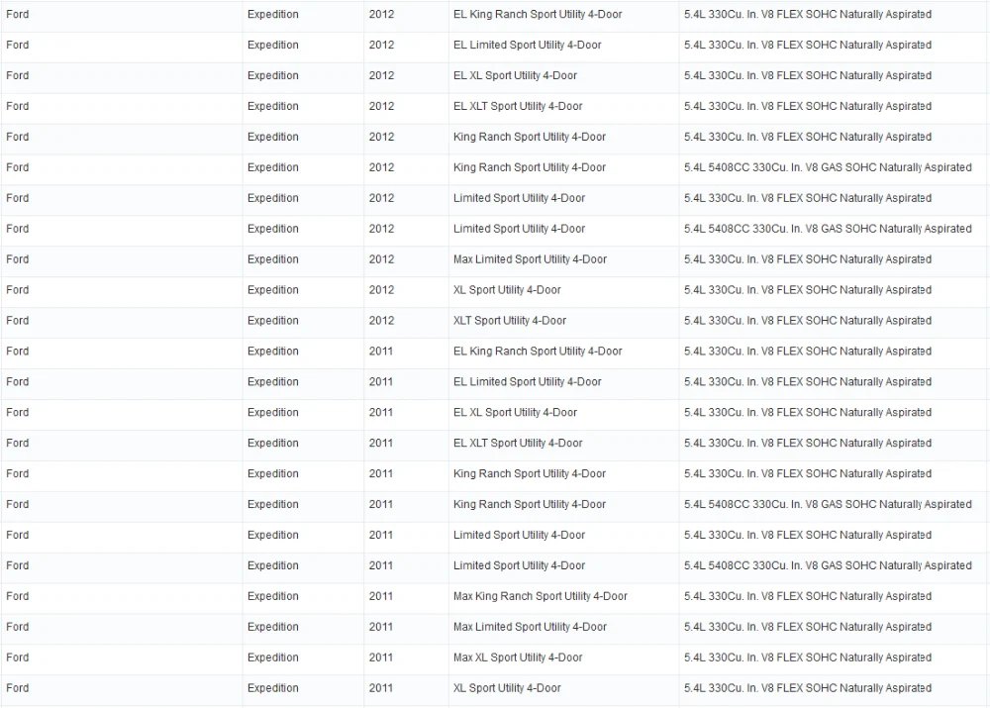Click the '2012' year in the XL Sport Utility row
The width and height of the screenshot is (990, 708).
[x=381, y=290]
